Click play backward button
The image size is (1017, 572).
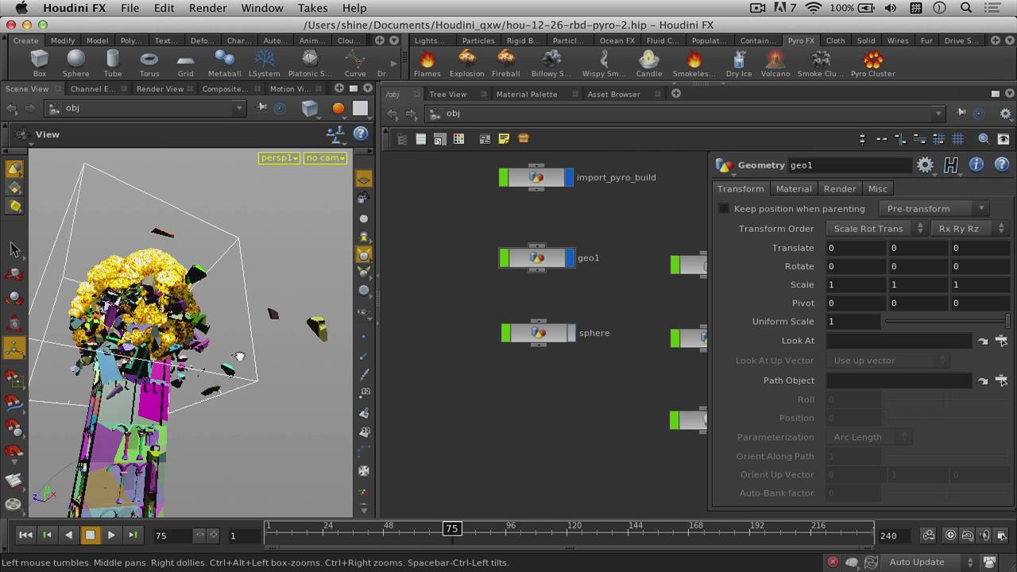[68, 535]
